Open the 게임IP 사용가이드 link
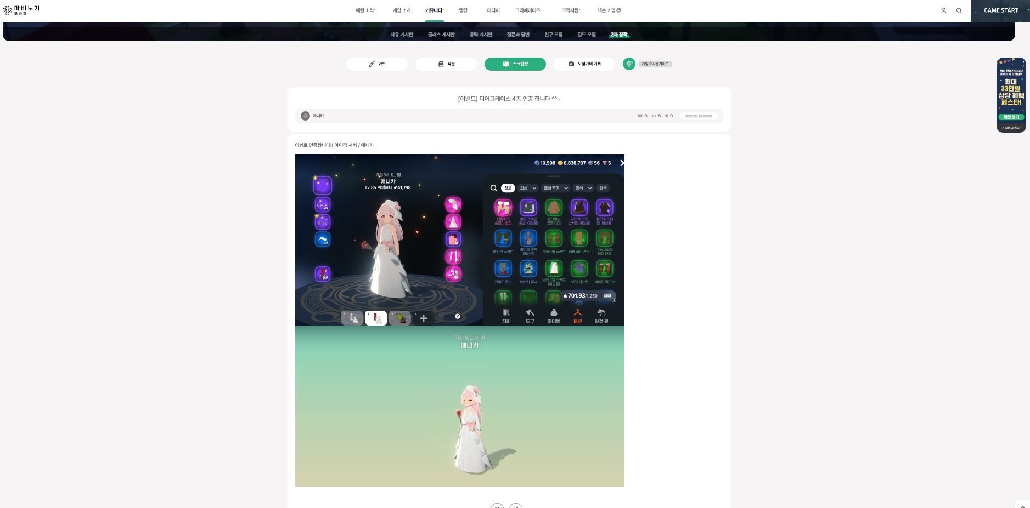 pos(655,64)
